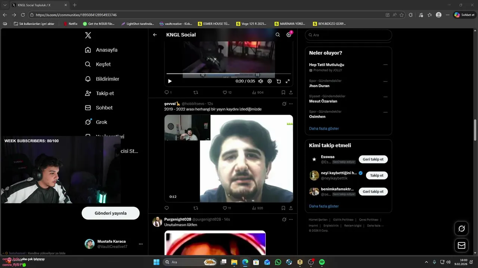Image resolution: width=478 pixels, height=268 pixels.
Task: Share the first video post
Action: [x=291, y=92]
